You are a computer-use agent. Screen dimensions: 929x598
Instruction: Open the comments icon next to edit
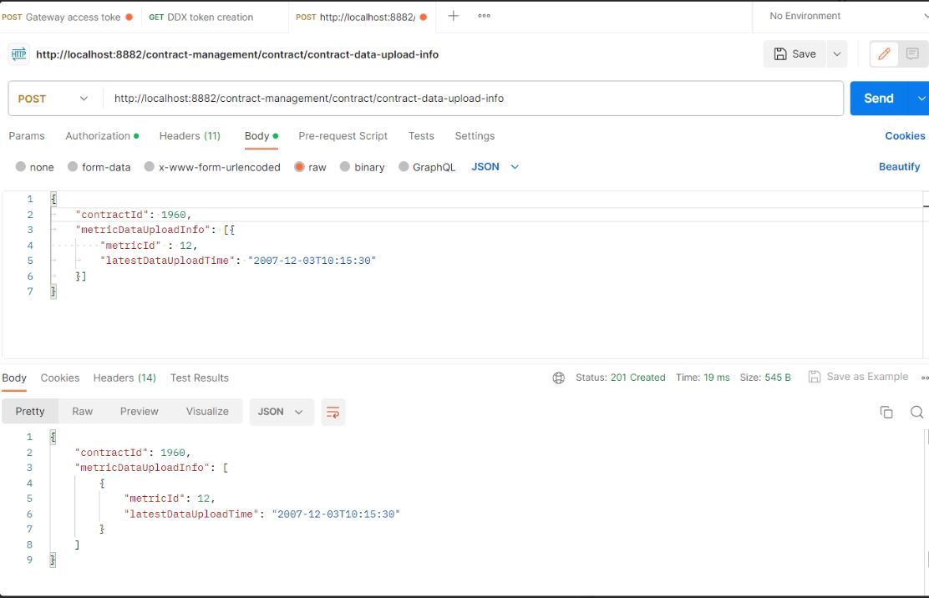point(912,53)
